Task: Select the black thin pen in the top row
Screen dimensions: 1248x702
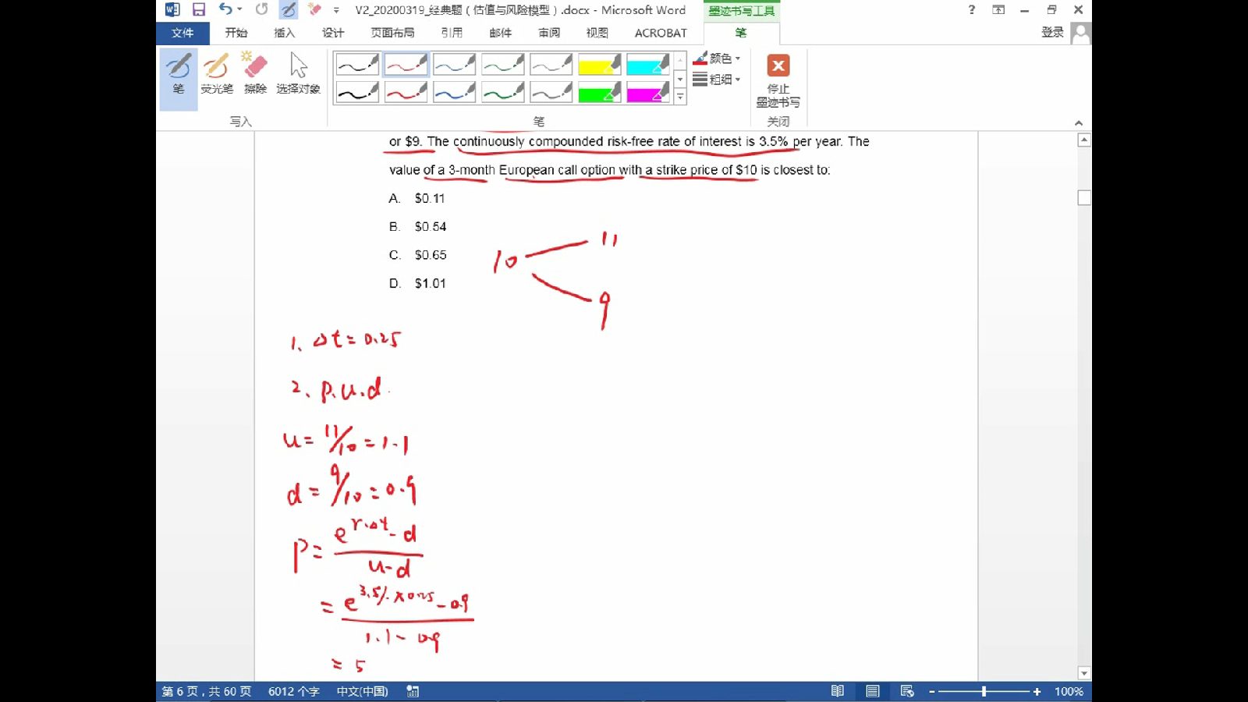Action: coord(357,64)
